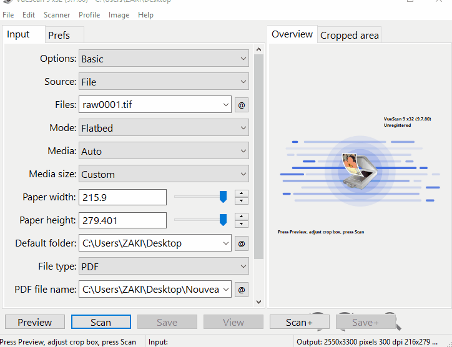
Task: Click the Scan button
Action: [101, 322]
